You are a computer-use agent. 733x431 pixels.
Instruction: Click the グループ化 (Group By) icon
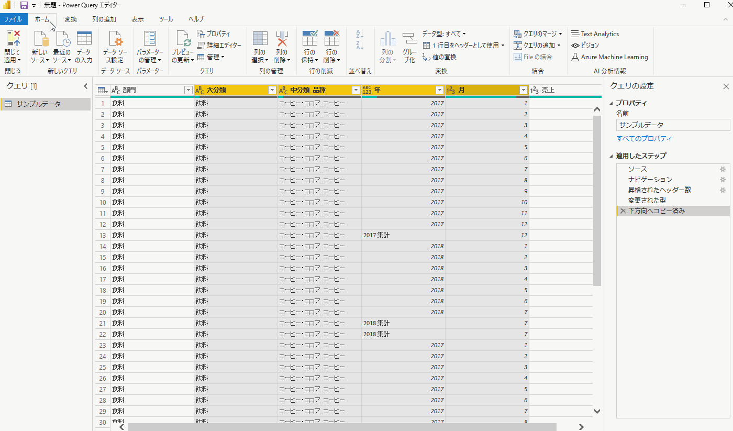(409, 40)
